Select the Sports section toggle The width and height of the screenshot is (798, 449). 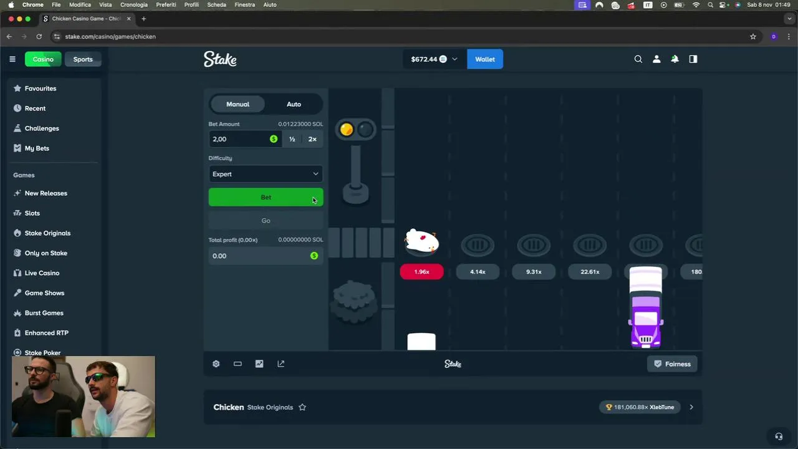[x=83, y=59]
